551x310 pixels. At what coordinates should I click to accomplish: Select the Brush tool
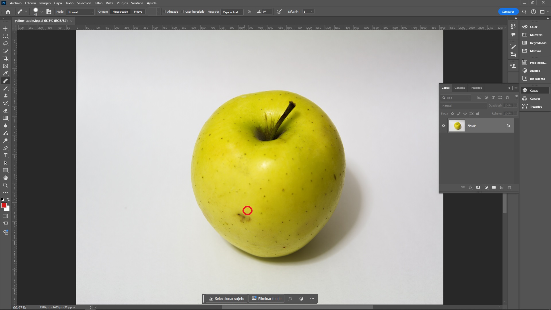5,88
